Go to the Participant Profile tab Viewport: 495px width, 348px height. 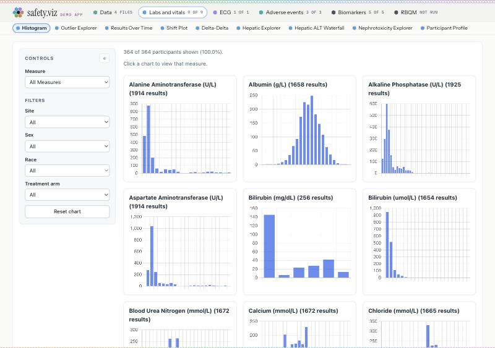pyautogui.click(x=444, y=28)
